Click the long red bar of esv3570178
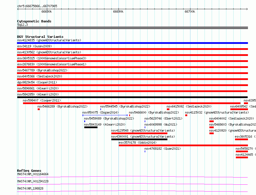256x195 pixels. [x=183, y=145]
